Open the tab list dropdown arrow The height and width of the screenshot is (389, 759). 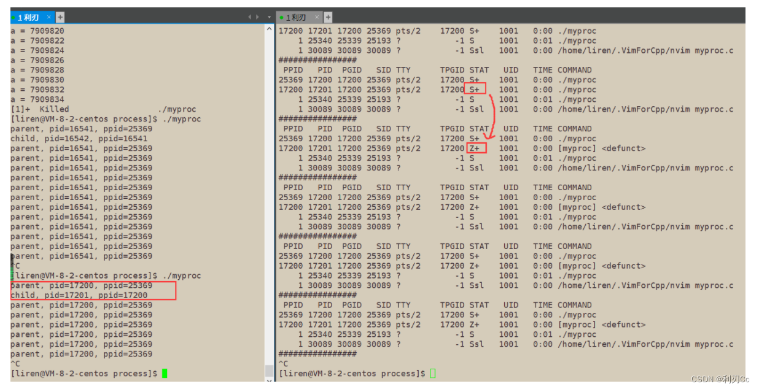pyautogui.click(x=269, y=17)
